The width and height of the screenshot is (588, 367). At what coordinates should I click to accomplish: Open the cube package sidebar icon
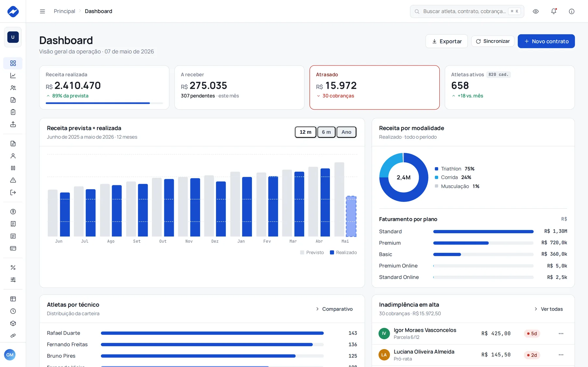click(x=13, y=323)
